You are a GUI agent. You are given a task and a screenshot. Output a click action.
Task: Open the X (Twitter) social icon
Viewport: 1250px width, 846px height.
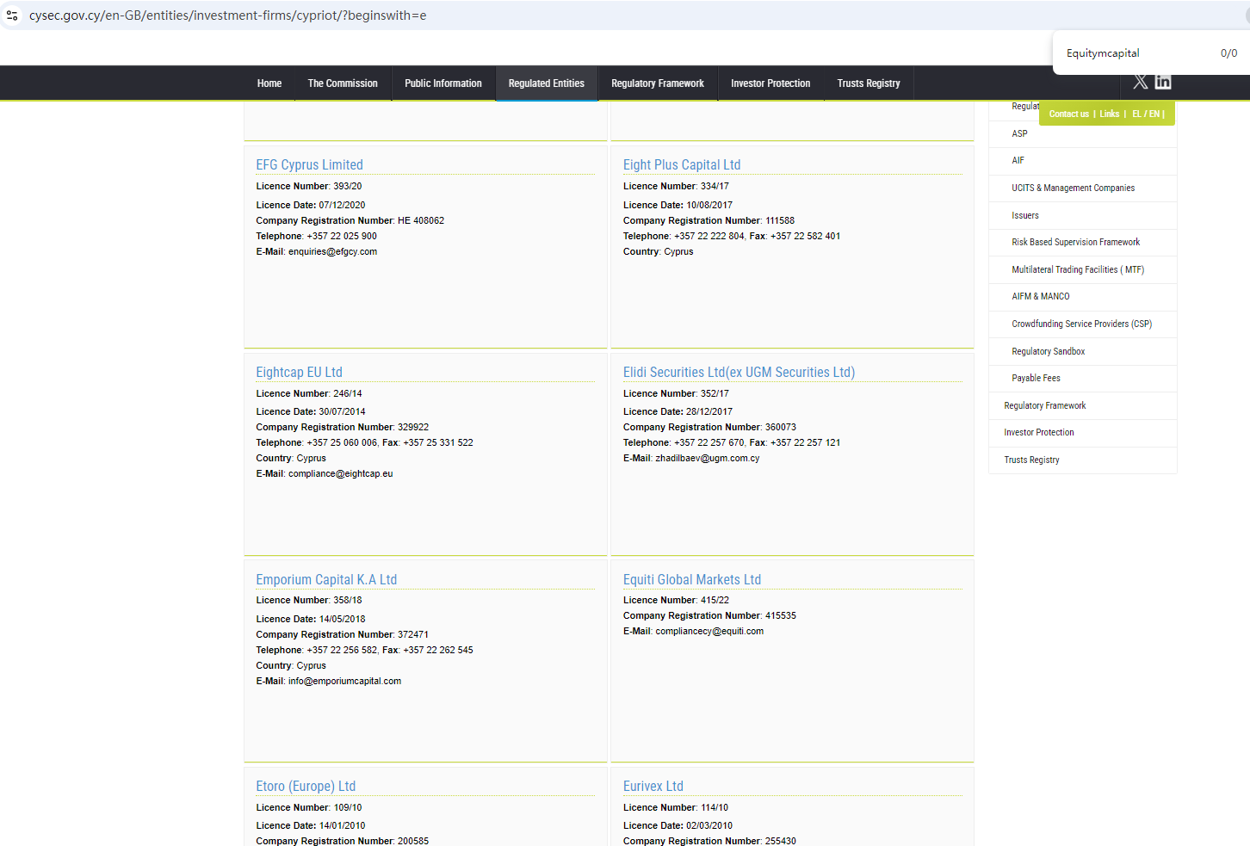[x=1141, y=82]
